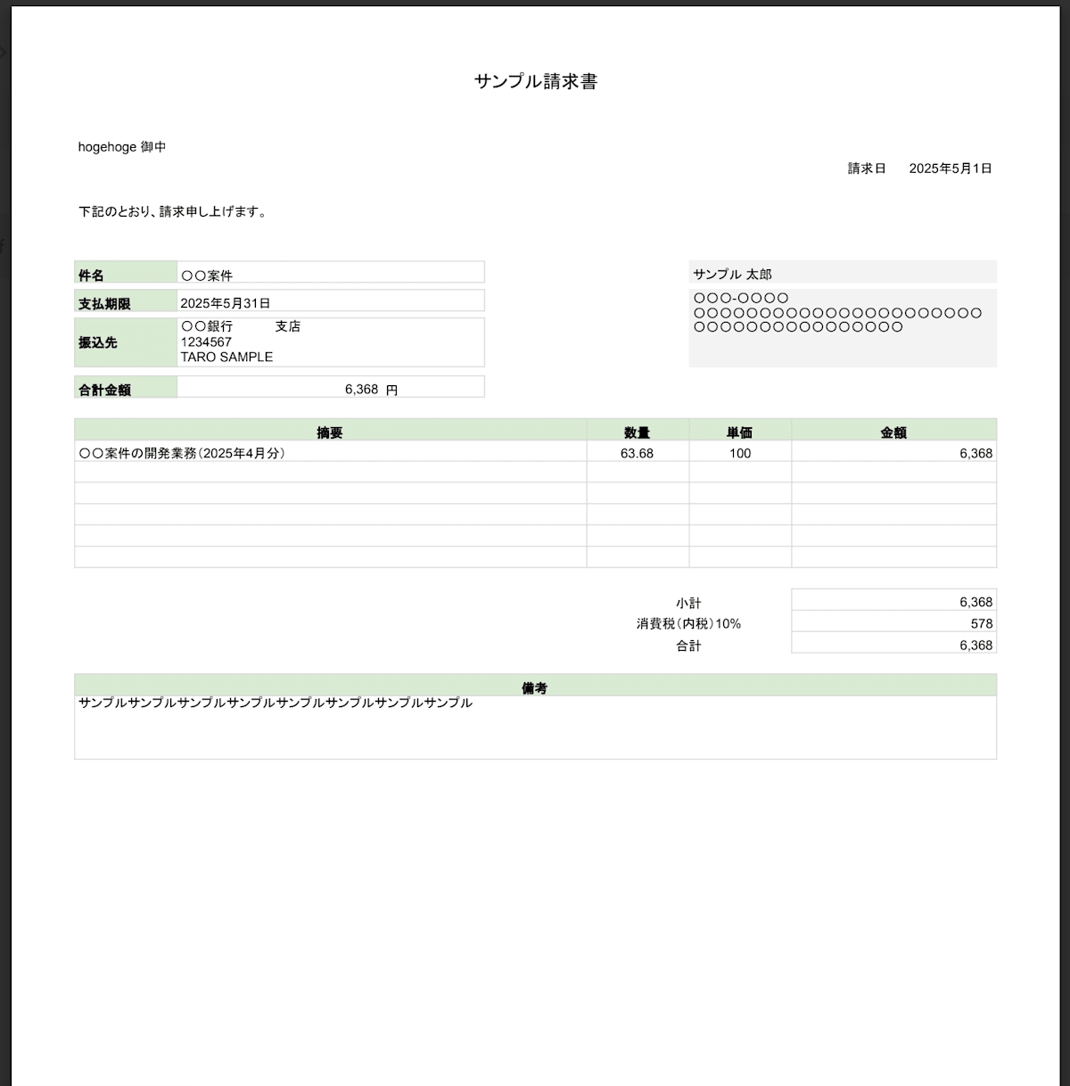Image resolution: width=1070 pixels, height=1086 pixels.
Task: Click the 合計 label in the totals section
Action: click(688, 646)
